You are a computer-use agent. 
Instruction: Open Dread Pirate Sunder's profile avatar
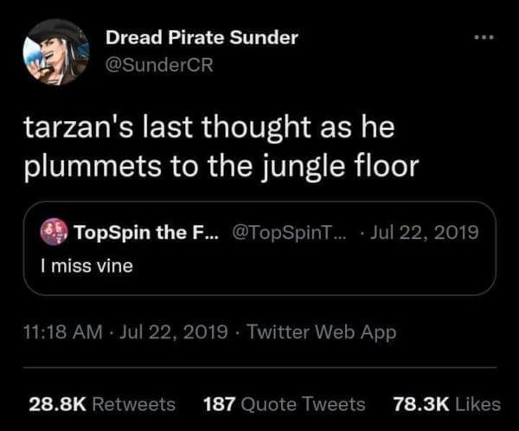pyautogui.click(x=56, y=51)
